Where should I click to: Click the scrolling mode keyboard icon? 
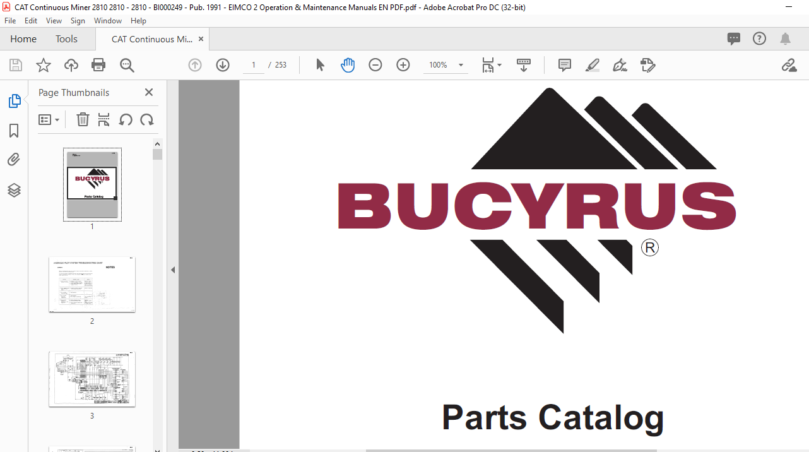(x=524, y=65)
